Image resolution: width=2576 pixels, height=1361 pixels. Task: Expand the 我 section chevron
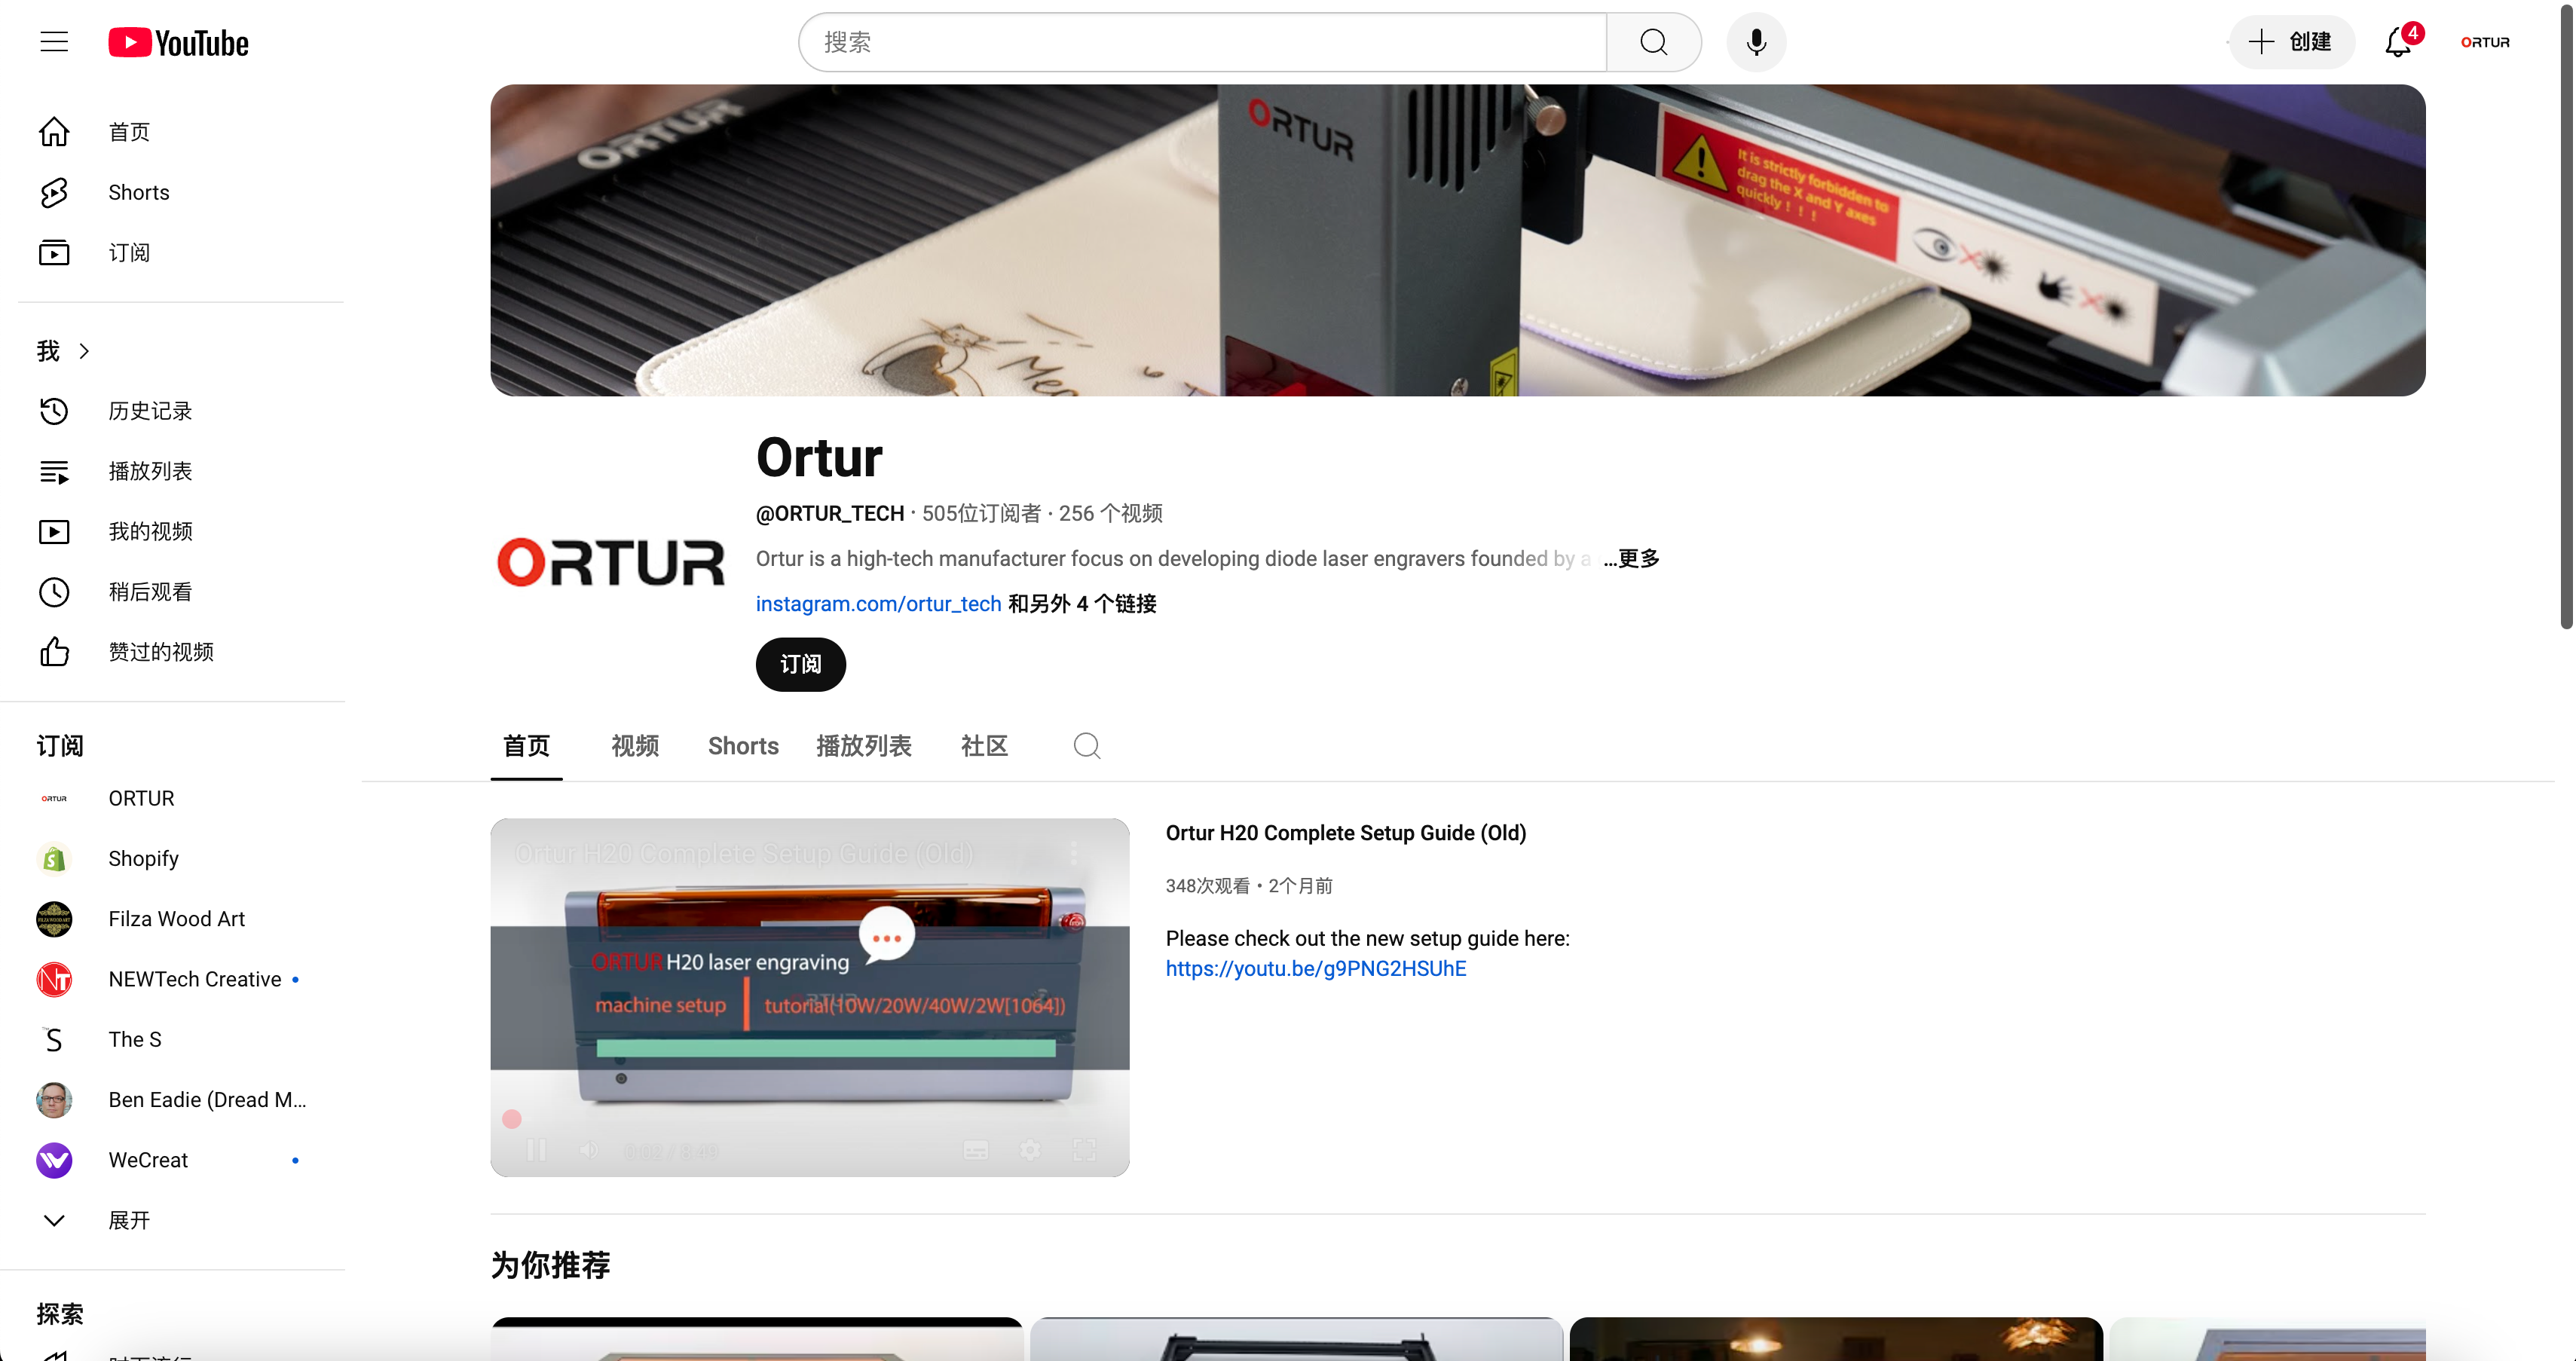click(84, 351)
